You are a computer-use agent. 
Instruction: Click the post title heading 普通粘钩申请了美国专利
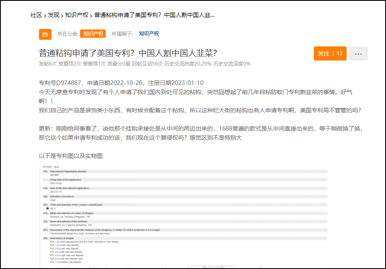[x=128, y=53]
